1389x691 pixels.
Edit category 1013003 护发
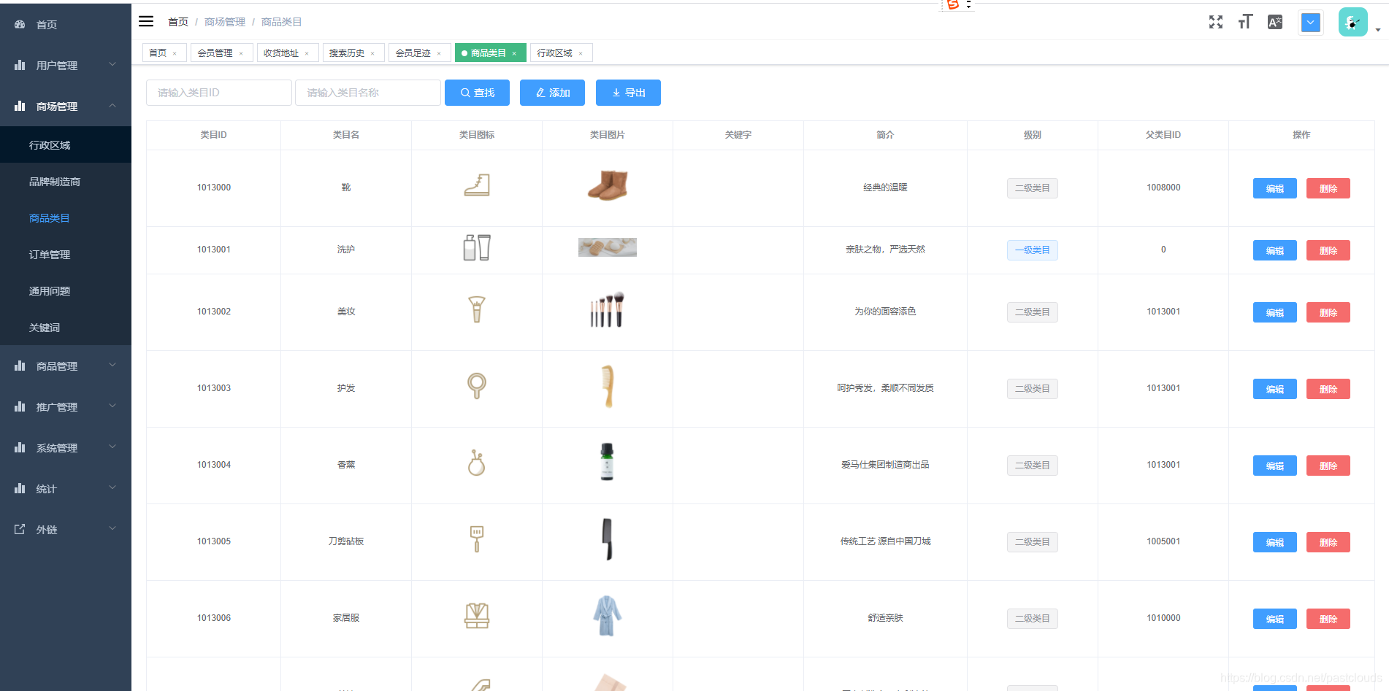click(x=1274, y=389)
